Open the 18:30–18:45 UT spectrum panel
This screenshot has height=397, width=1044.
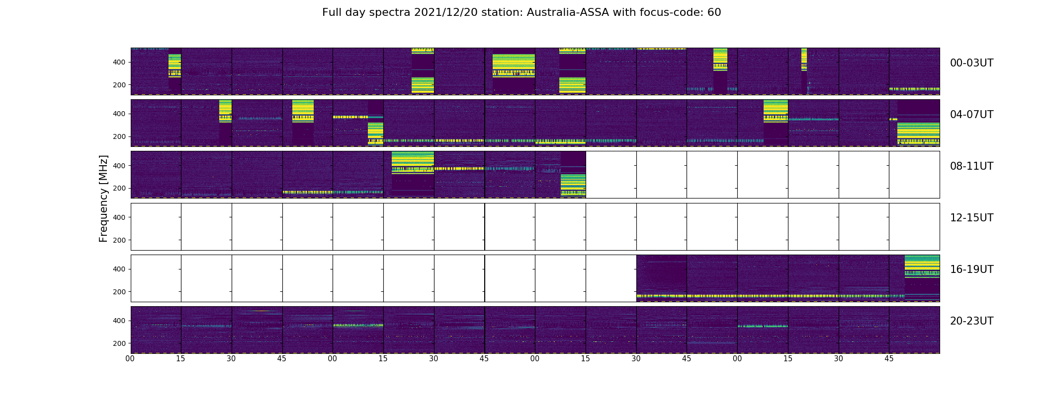pyautogui.click(x=661, y=278)
